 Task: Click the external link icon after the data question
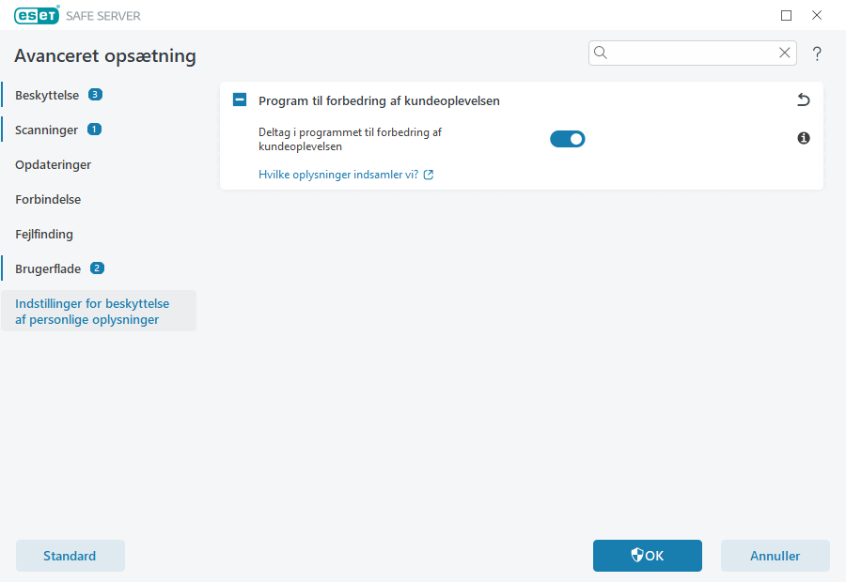[x=429, y=175]
